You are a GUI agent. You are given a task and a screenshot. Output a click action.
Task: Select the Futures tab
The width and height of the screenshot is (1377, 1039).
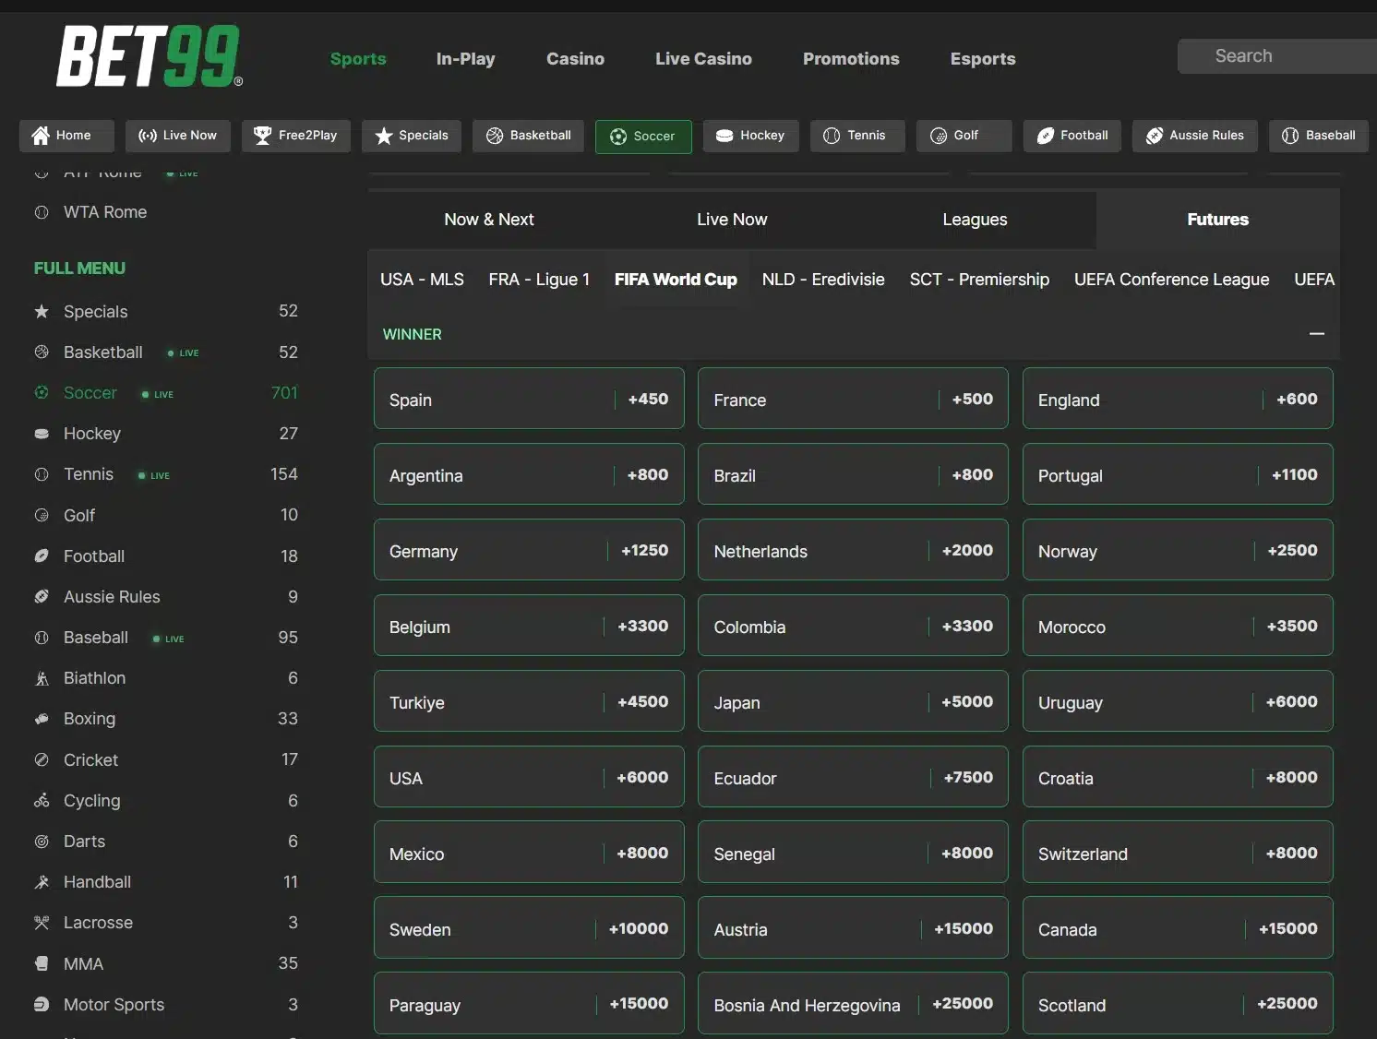coord(1217,220)
